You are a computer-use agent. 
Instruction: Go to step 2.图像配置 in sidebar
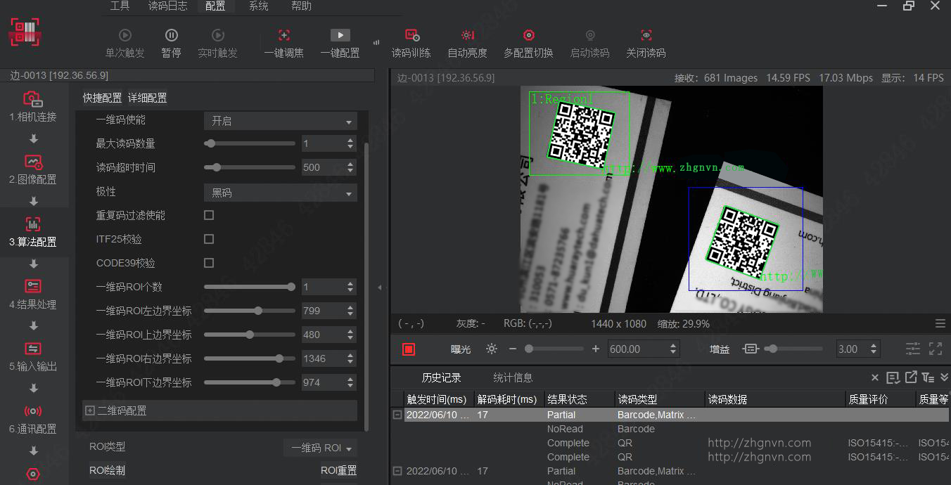click(x=33, y=169)
